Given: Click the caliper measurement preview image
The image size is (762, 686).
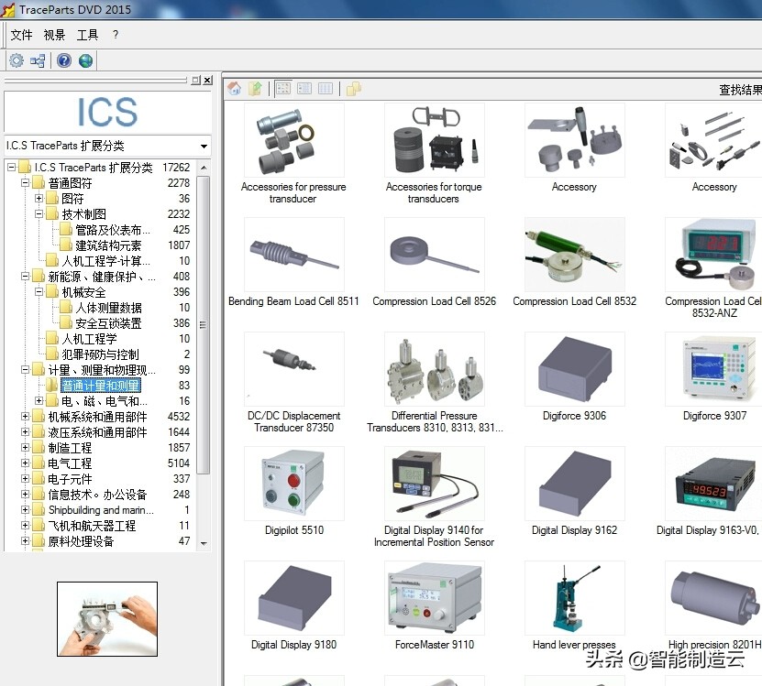Looking at the screenshot, I should pyautogui.click(x=107, y=618).
